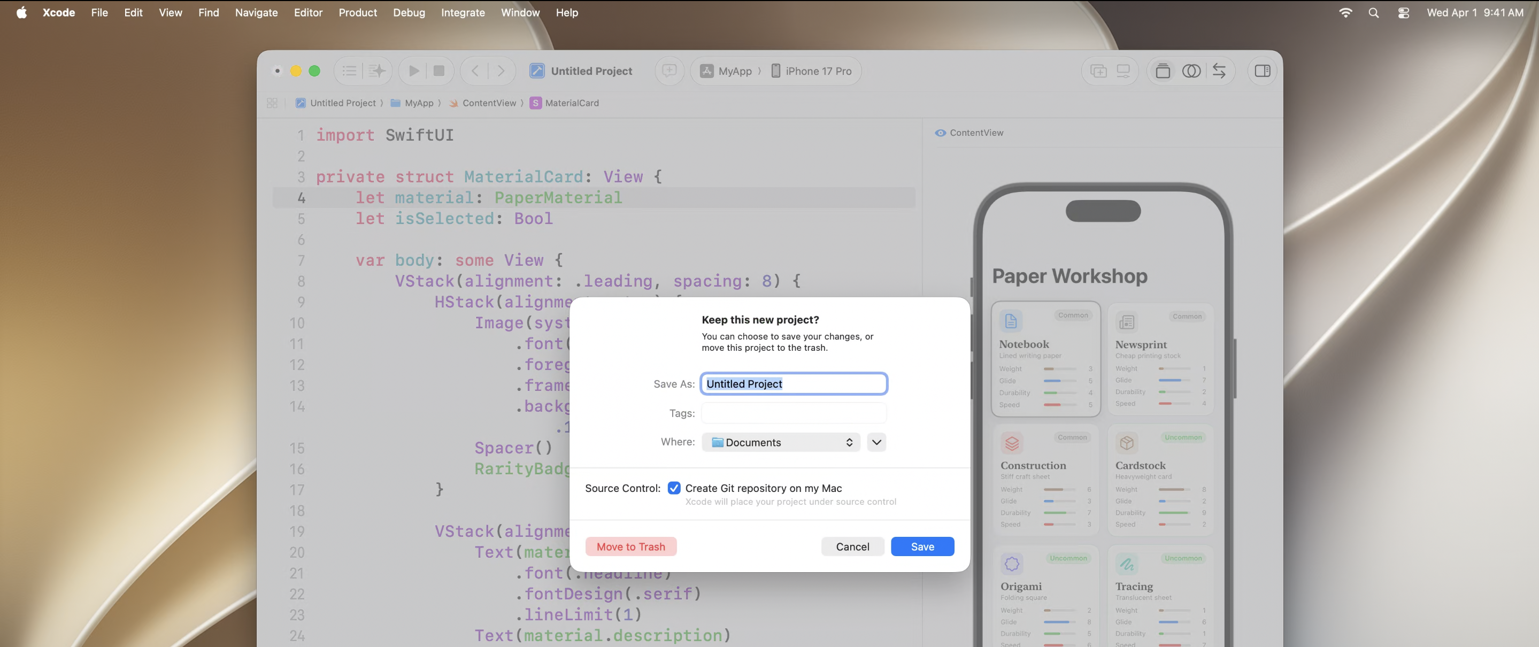Image resolution: width=1539 pixels, height=647 pixels.
Task: Open the Navigate menu
Action: point(256,12)
